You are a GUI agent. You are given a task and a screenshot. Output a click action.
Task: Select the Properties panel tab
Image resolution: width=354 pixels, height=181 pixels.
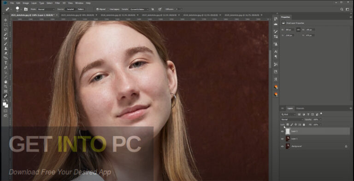click(286, 17)
